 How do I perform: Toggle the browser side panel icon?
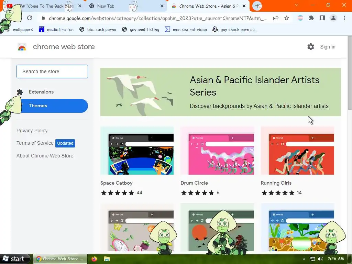[322, 18]
